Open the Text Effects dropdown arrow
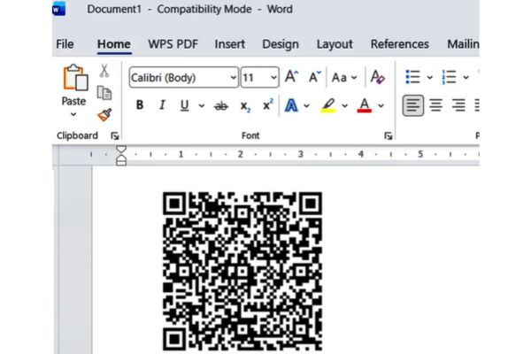This screenshot has height=354, width=531. pos(306,105)
